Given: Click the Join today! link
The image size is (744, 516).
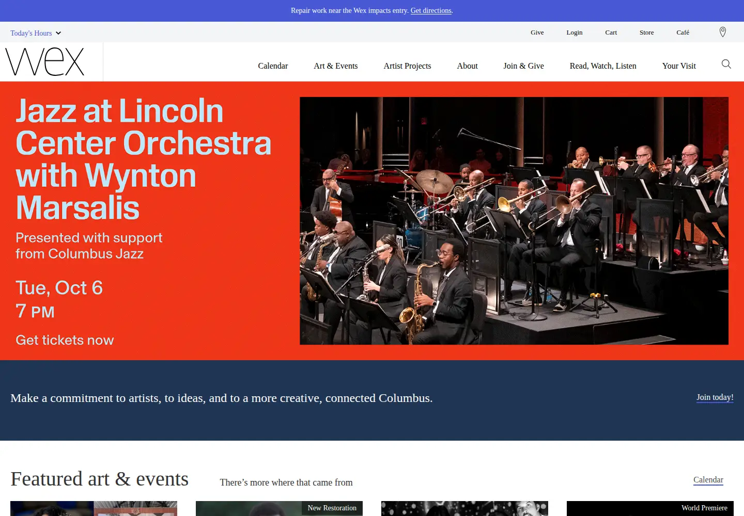Looking at the screenshot, I should (715, 397).
